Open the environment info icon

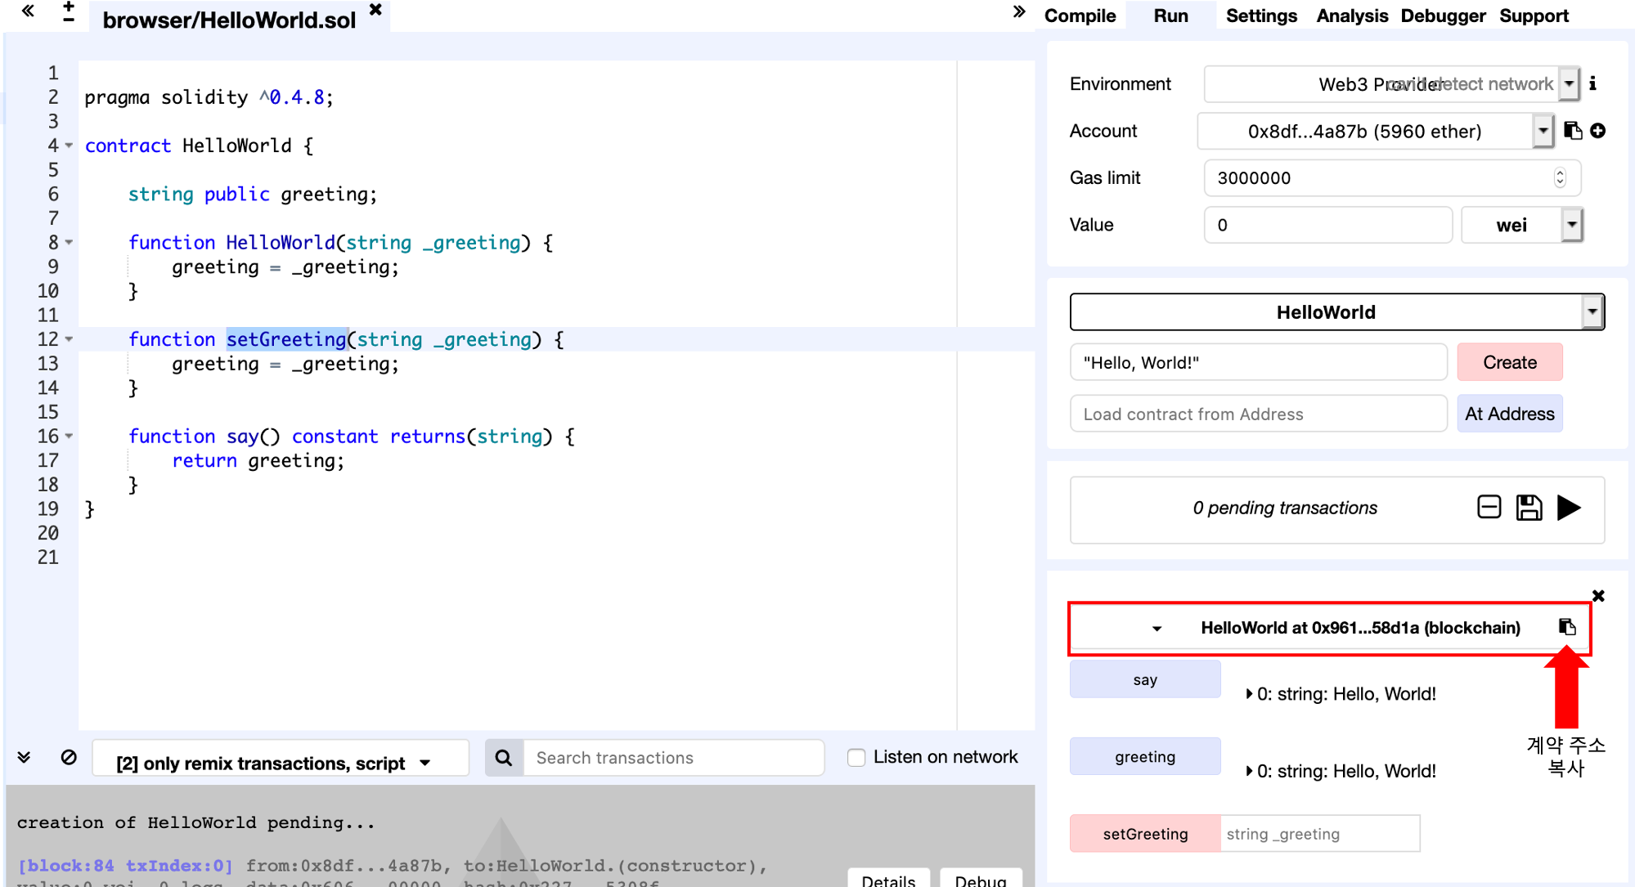1592,83
